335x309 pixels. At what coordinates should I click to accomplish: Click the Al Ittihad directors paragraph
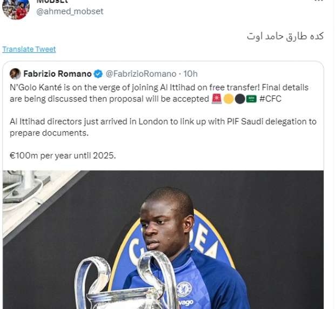coord(163,127)
